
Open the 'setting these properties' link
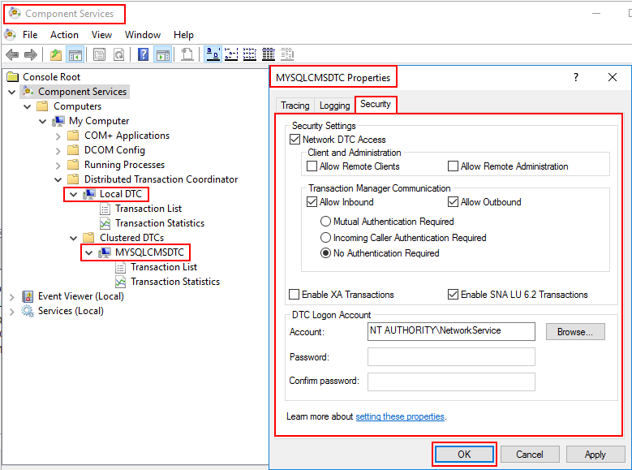point(400,416)
